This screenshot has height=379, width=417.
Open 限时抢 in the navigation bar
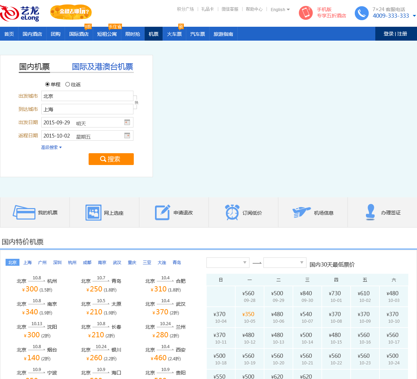(133, 34)
